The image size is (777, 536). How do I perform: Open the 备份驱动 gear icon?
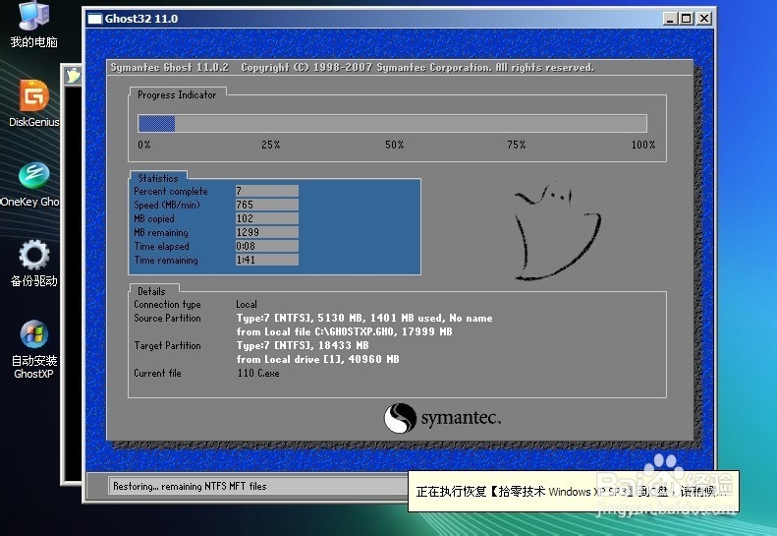click(x=33, y=264)
